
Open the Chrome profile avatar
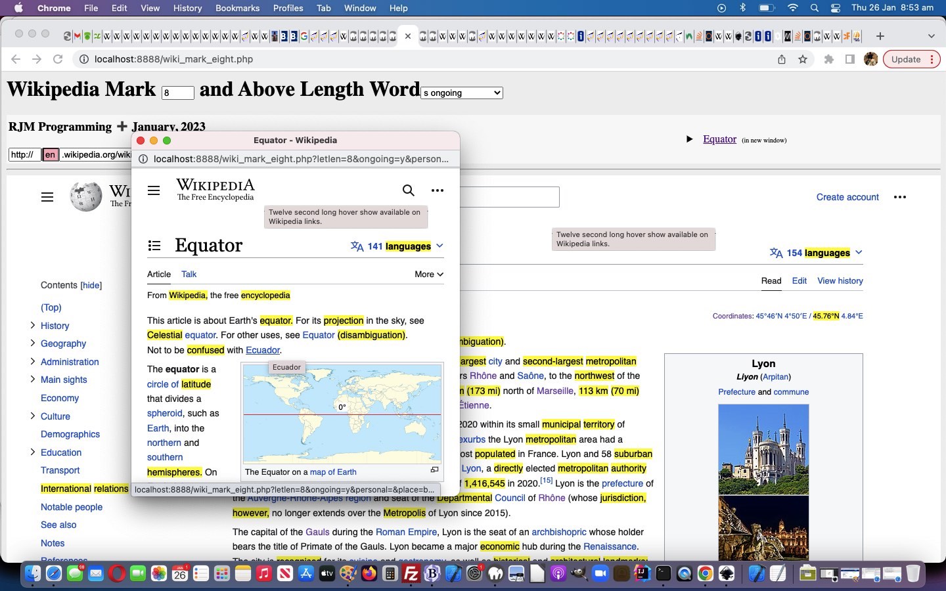tap(871, 59)
